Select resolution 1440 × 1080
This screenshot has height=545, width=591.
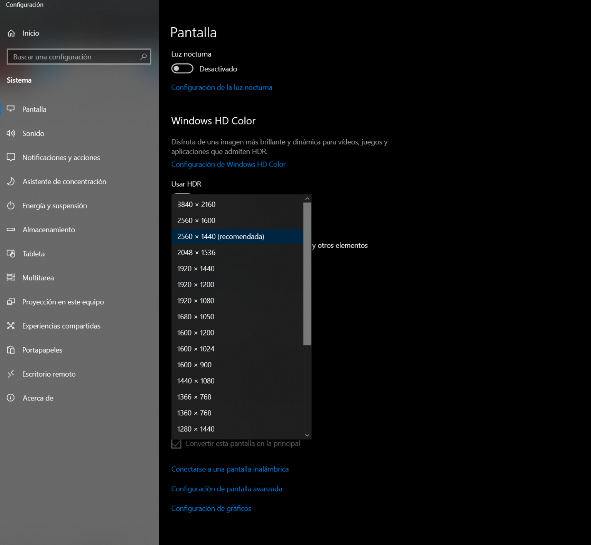(x=237, y=381)
